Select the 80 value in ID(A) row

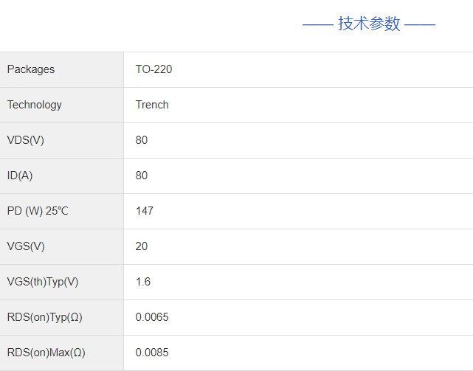(142, 176)
